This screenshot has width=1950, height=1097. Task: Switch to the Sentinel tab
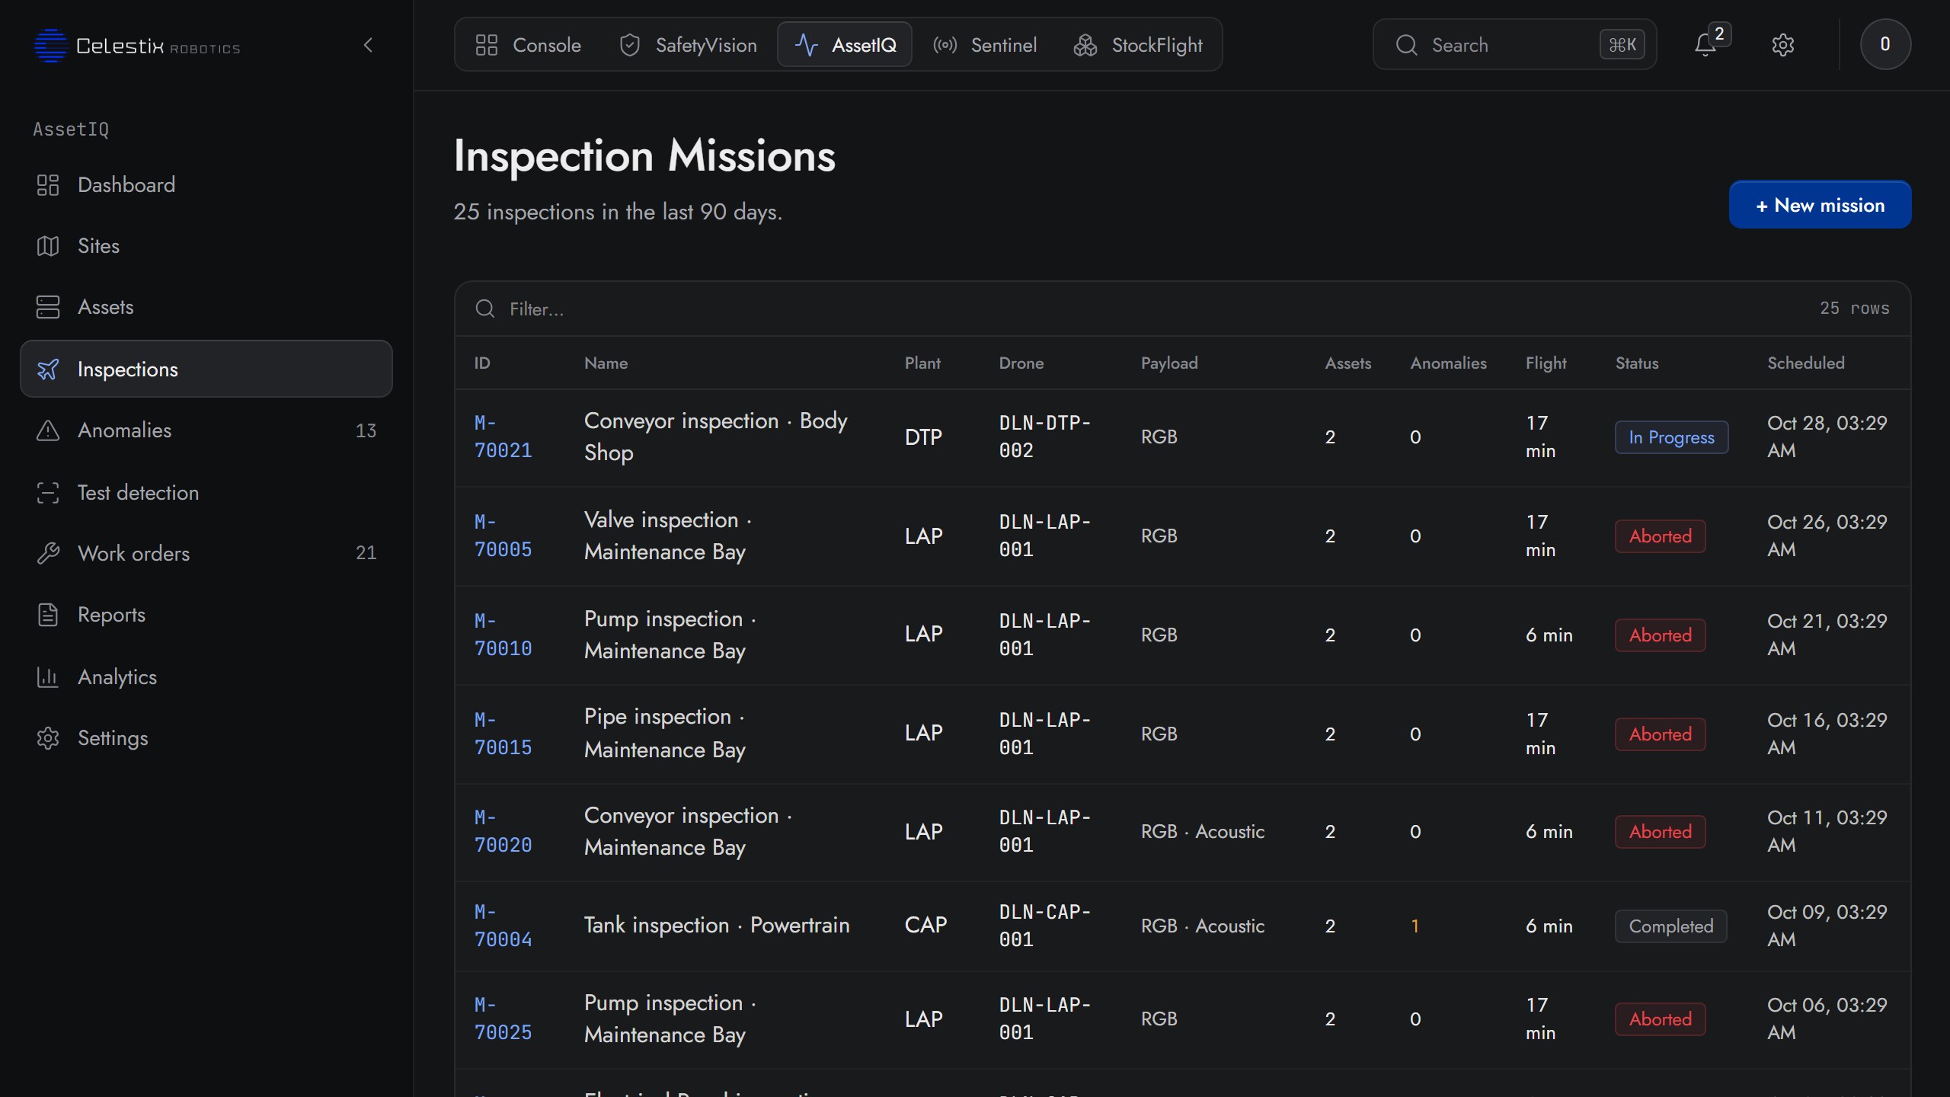[985, 45]
